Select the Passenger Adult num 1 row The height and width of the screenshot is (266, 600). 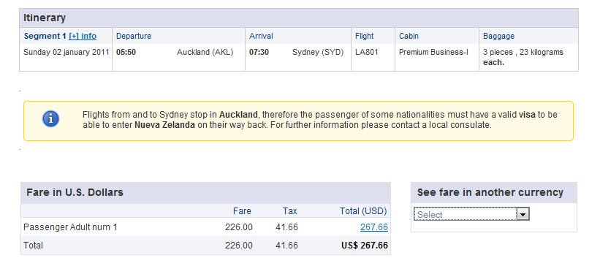(206, 227)
